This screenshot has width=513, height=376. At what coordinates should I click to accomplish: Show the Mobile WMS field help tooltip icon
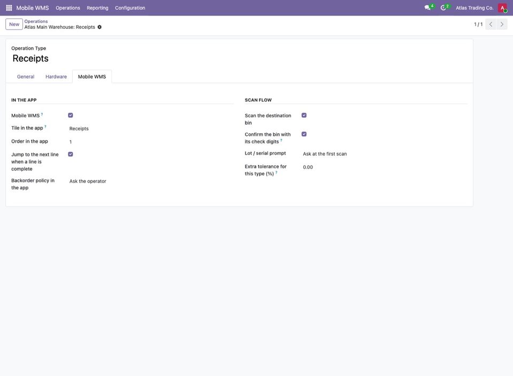point(42,114)
